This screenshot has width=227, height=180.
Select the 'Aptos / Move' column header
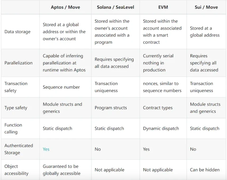pyautogui.click(x=65, y=7)
